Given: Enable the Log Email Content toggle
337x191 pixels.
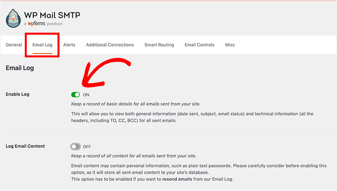Looking at the screenshot, I should pyautogui.click(x=75, y=146).
